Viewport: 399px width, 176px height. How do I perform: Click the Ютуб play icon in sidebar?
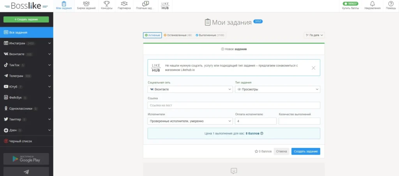(x=6, y=87)
